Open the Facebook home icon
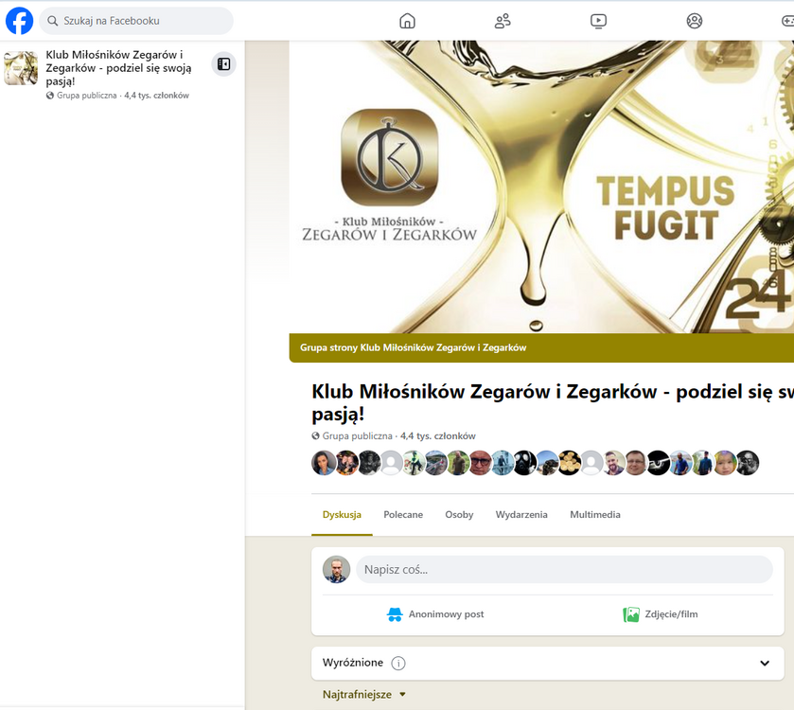 point(407,20)
